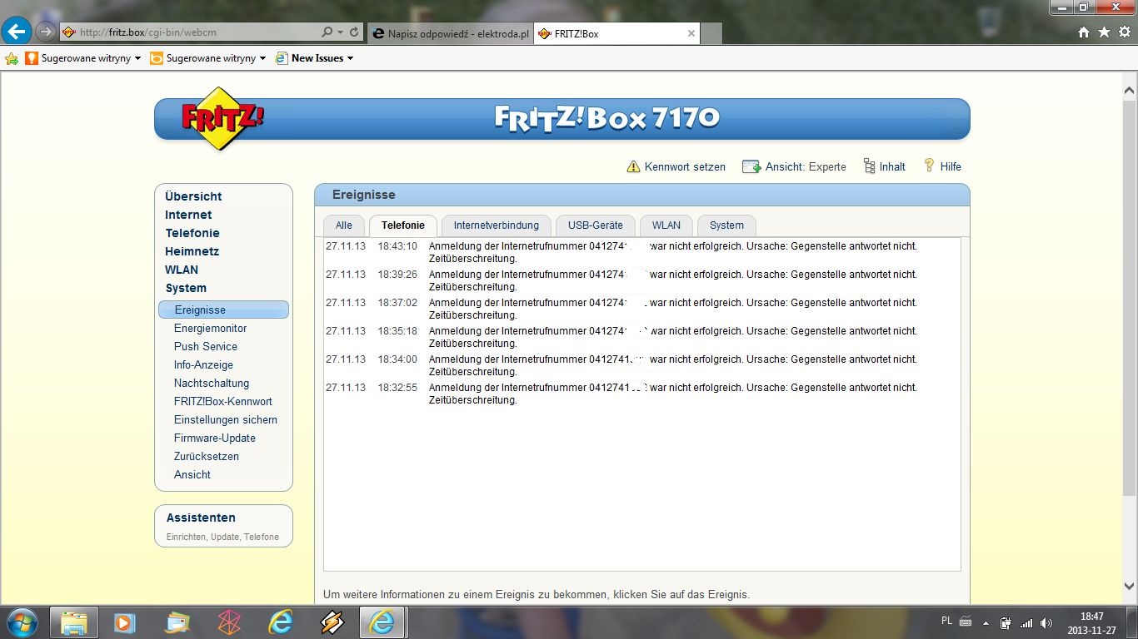Viewport: 1138px width, 639px height.
Task: Open Info-Anzeige in the sidebar
Action: [203, 364]
